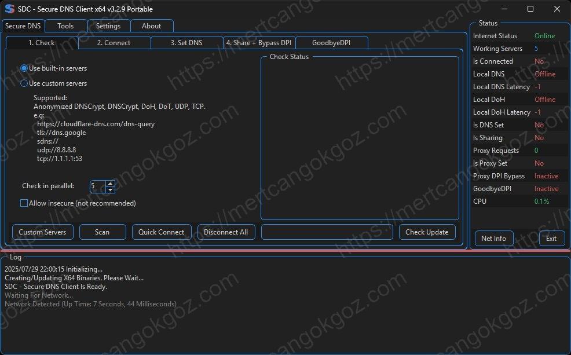The width and height of the screenshot is (571, 355).
Task: Select the GoodbyeDPI tab
Action: point(331,42)
